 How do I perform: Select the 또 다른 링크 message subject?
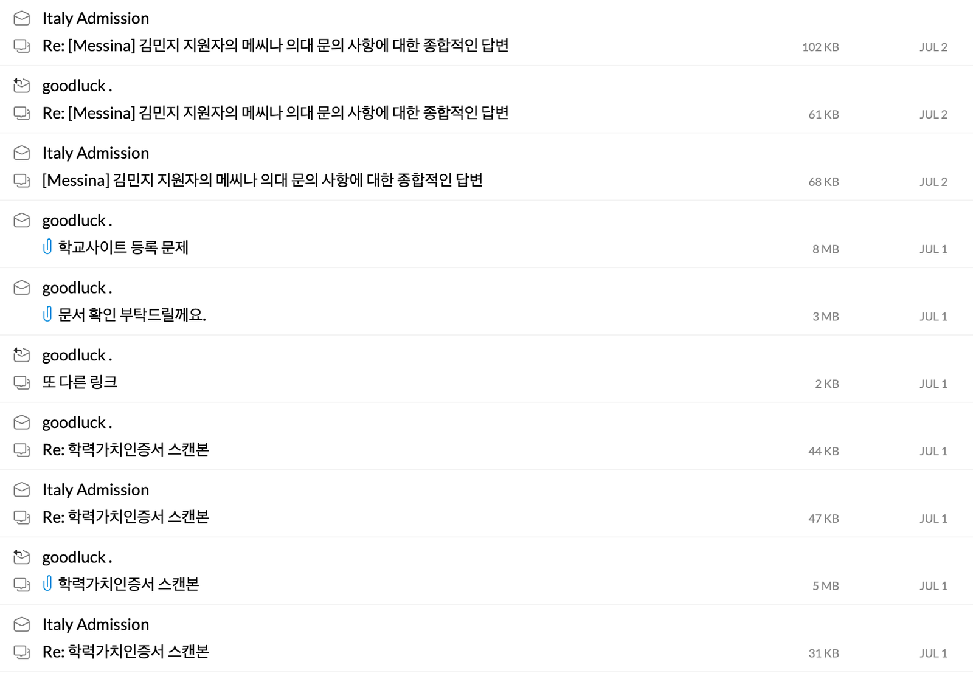80,382
